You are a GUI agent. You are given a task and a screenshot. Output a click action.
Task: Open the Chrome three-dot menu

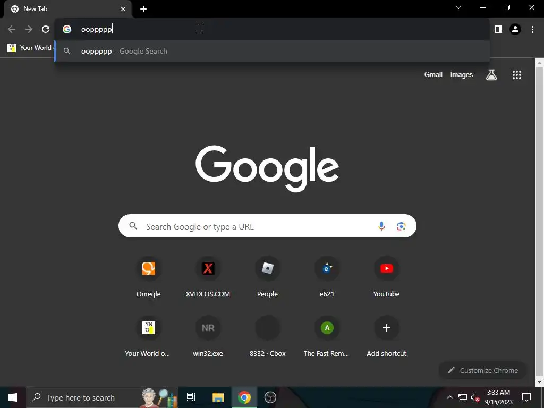tap(532, 30)
